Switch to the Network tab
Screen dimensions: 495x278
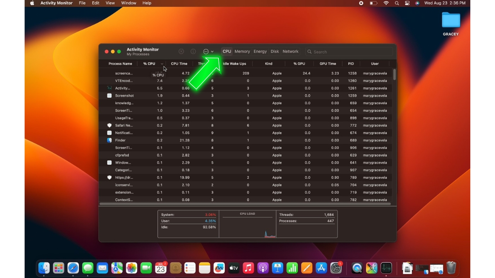[x=290, y=51]
